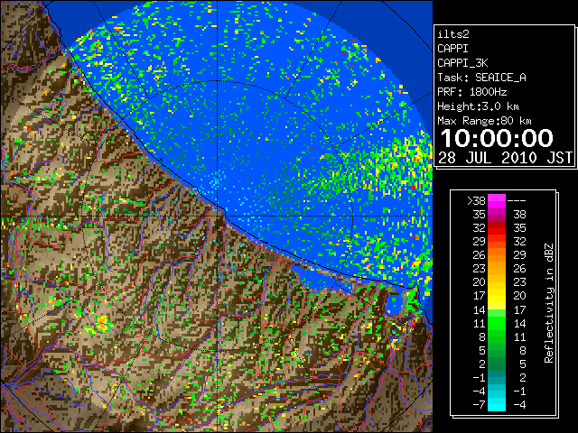Click the 10:00:00 timestamp text
This screenshot has height=433, width=578.
(497, 138)
